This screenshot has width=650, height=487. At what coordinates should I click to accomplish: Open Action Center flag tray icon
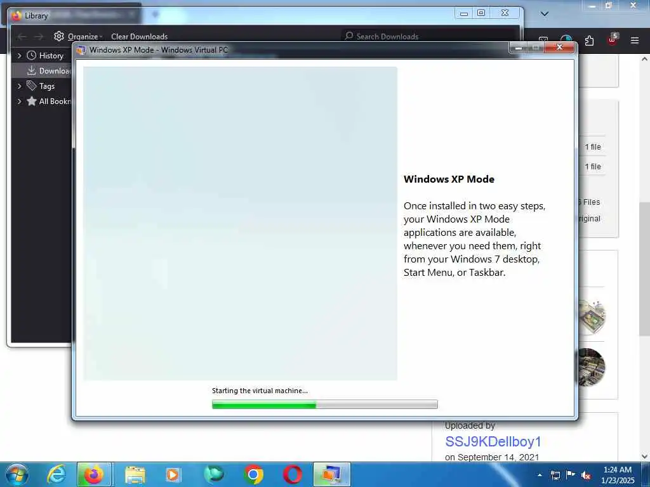[571, 475]
